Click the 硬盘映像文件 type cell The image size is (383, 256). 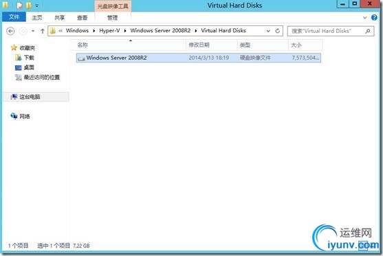click(255, 58)
